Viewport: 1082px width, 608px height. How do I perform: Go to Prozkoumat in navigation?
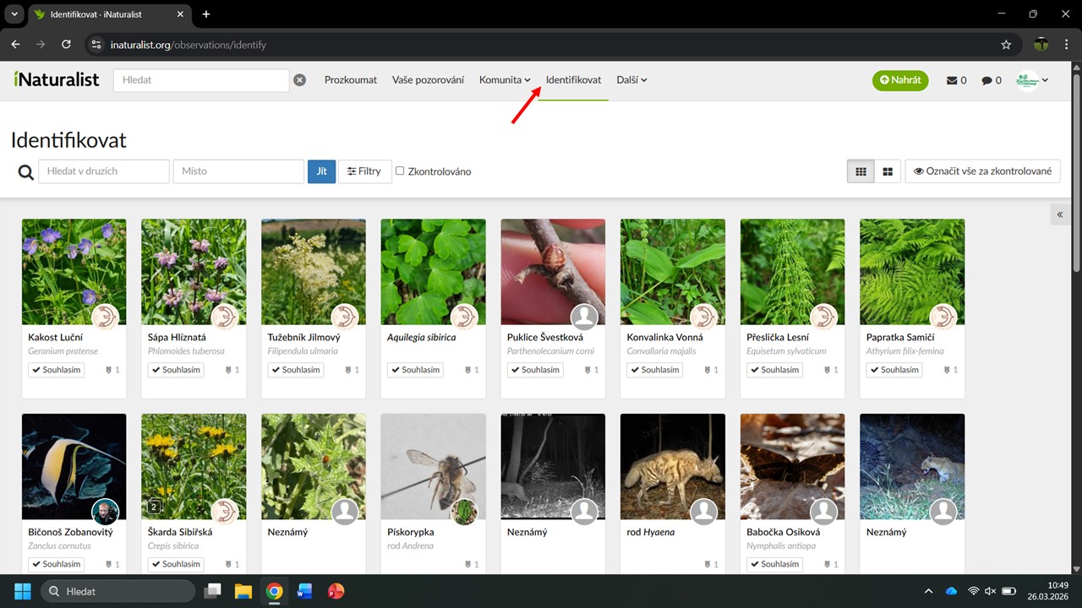(x=351, y=80)
